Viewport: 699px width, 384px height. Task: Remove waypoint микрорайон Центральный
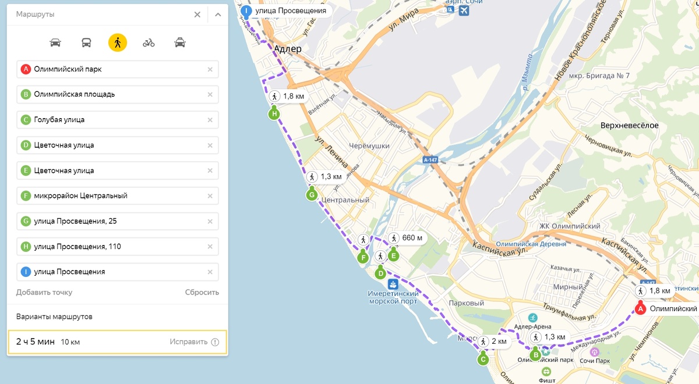[x=210, y=196]
